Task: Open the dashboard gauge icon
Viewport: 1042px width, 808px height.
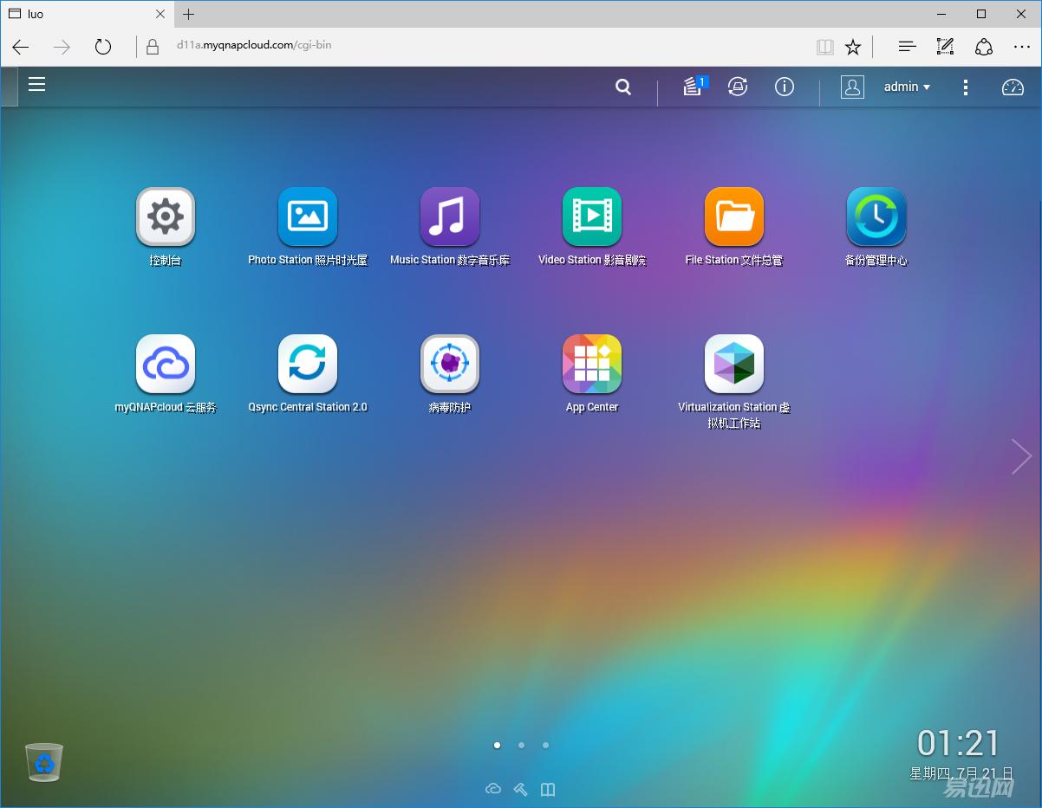Action: [x=1013, y=87]
